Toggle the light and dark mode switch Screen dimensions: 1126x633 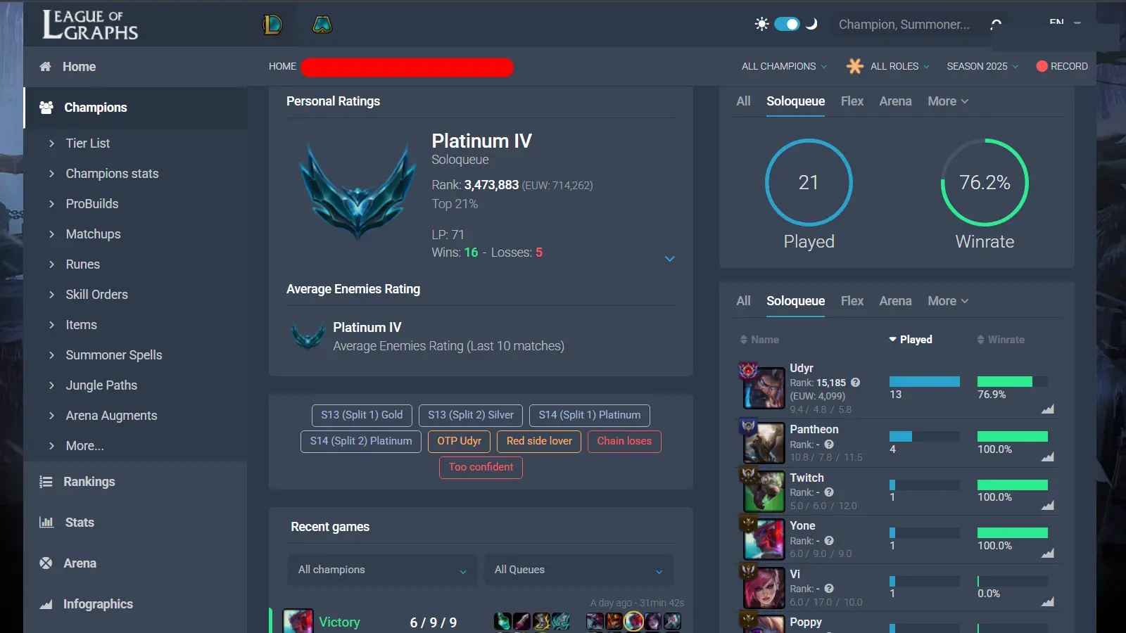pos(787,24)
